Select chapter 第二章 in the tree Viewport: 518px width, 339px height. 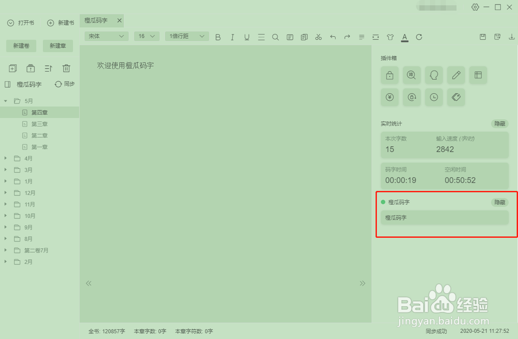40,135
